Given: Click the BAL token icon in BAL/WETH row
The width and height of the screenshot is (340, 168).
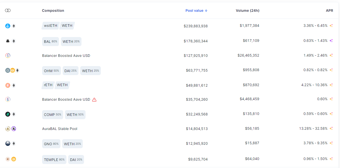Looking at the screenshot, I should click(x=8, y=41).
